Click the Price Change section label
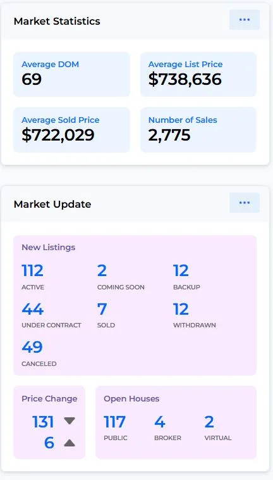This screenshot has height=480, width=273. tap(49, 398)
